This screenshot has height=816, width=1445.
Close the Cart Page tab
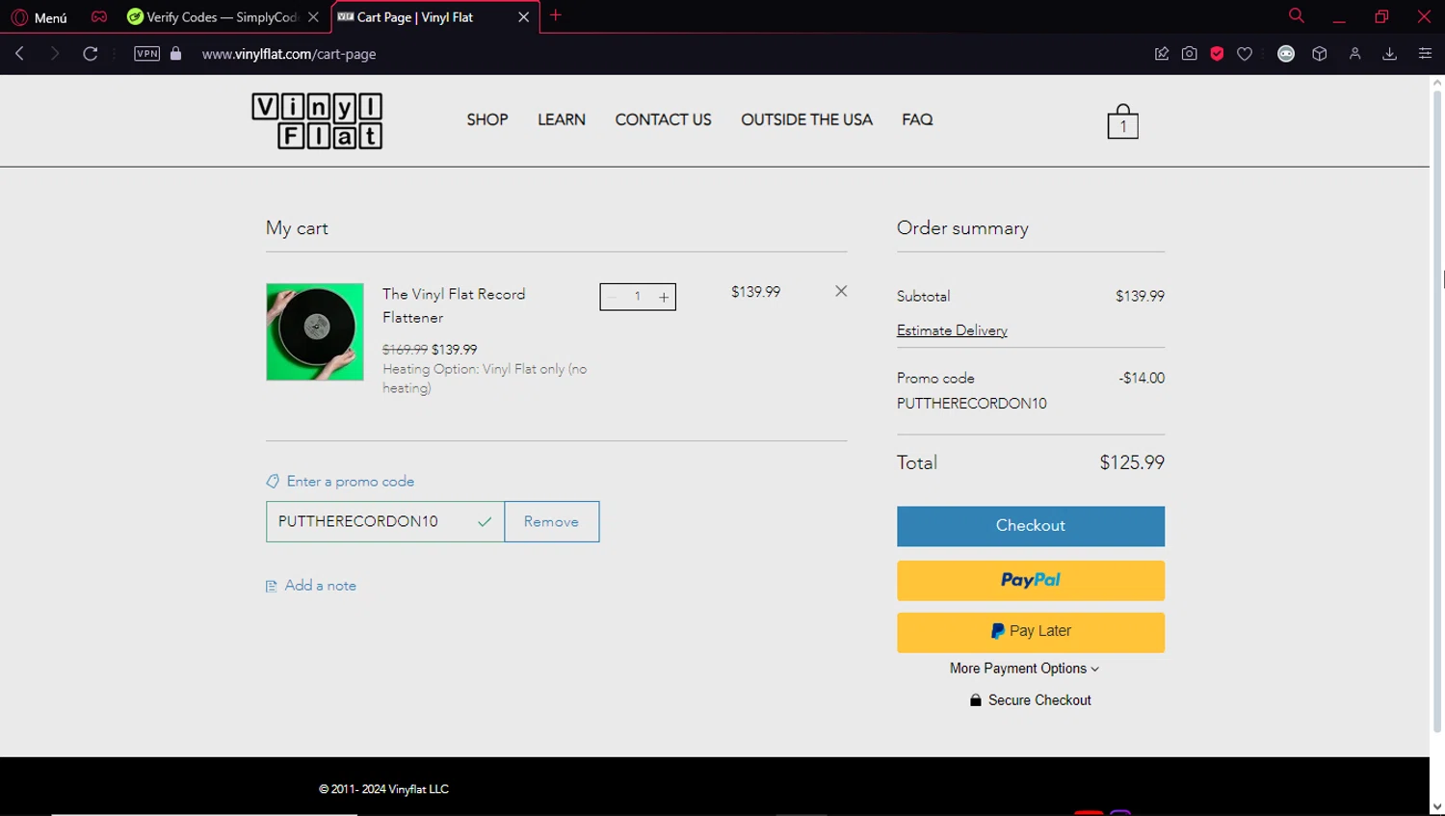[x=524, y=17]
